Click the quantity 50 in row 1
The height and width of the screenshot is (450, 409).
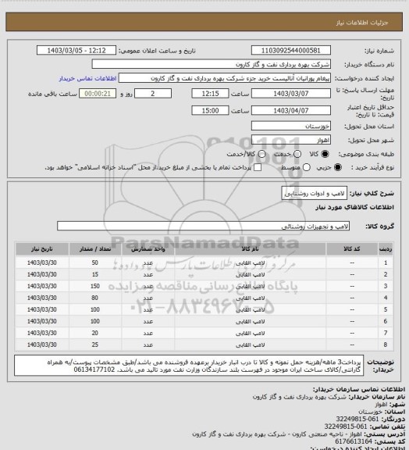[x=95, y=262]
